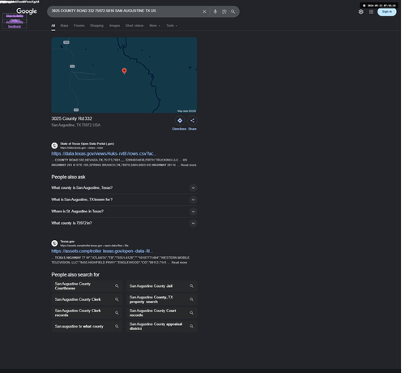Open the assets.comptroller.texas.gov result link

click(102, 251)
